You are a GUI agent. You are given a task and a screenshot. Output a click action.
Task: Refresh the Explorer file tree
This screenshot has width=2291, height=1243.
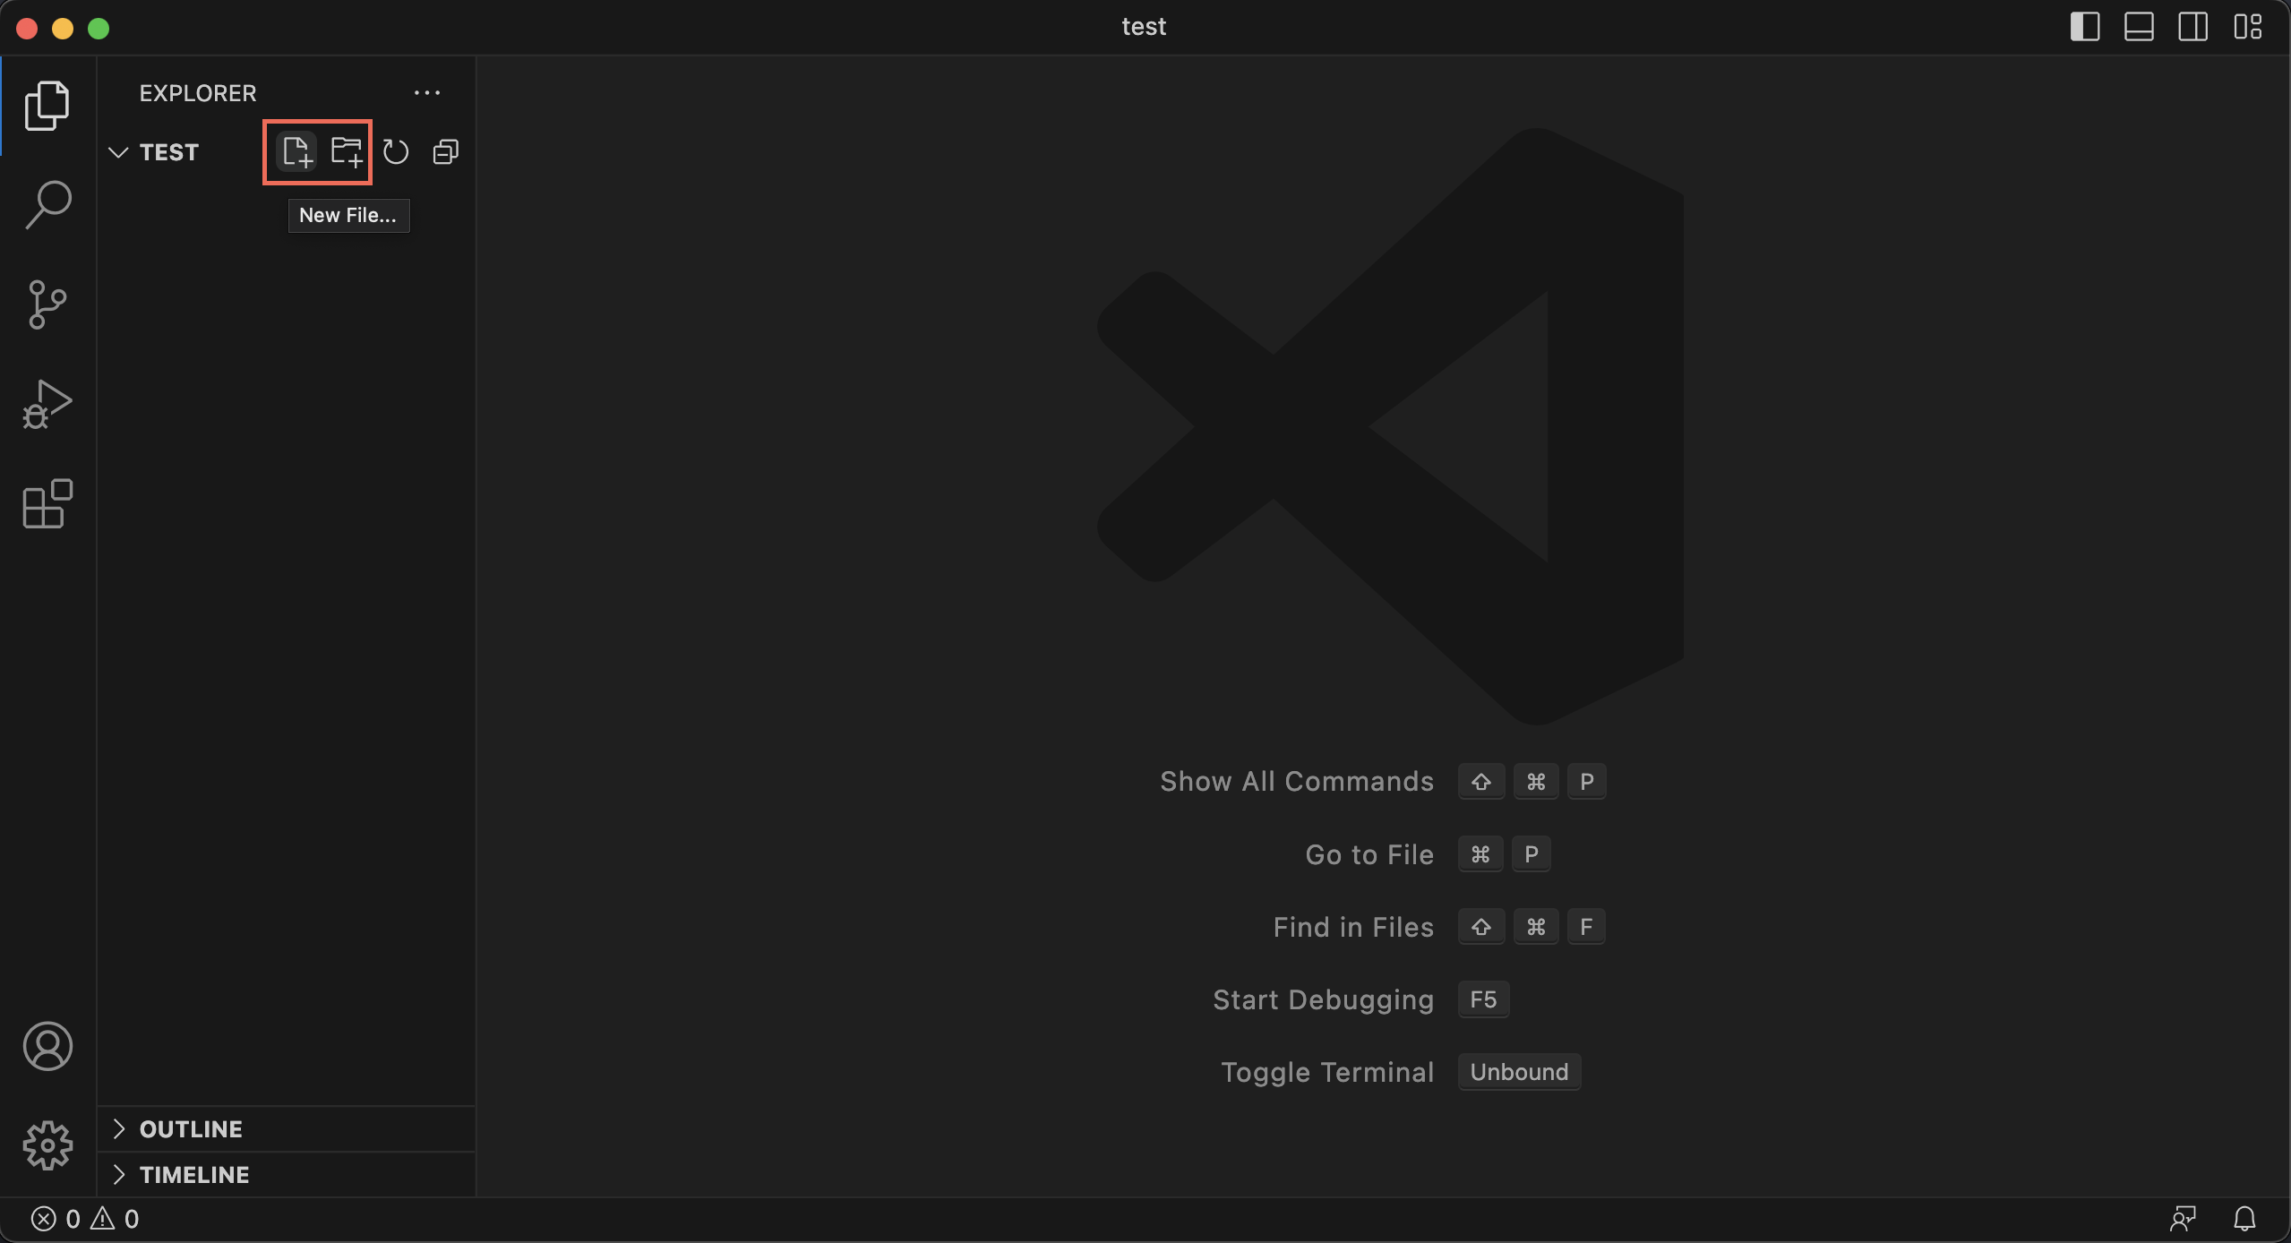point(396,152)
